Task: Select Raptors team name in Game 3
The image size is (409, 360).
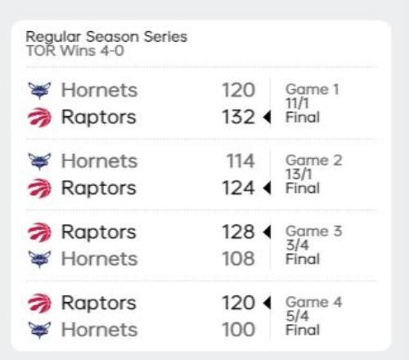Action: point(99,232)
